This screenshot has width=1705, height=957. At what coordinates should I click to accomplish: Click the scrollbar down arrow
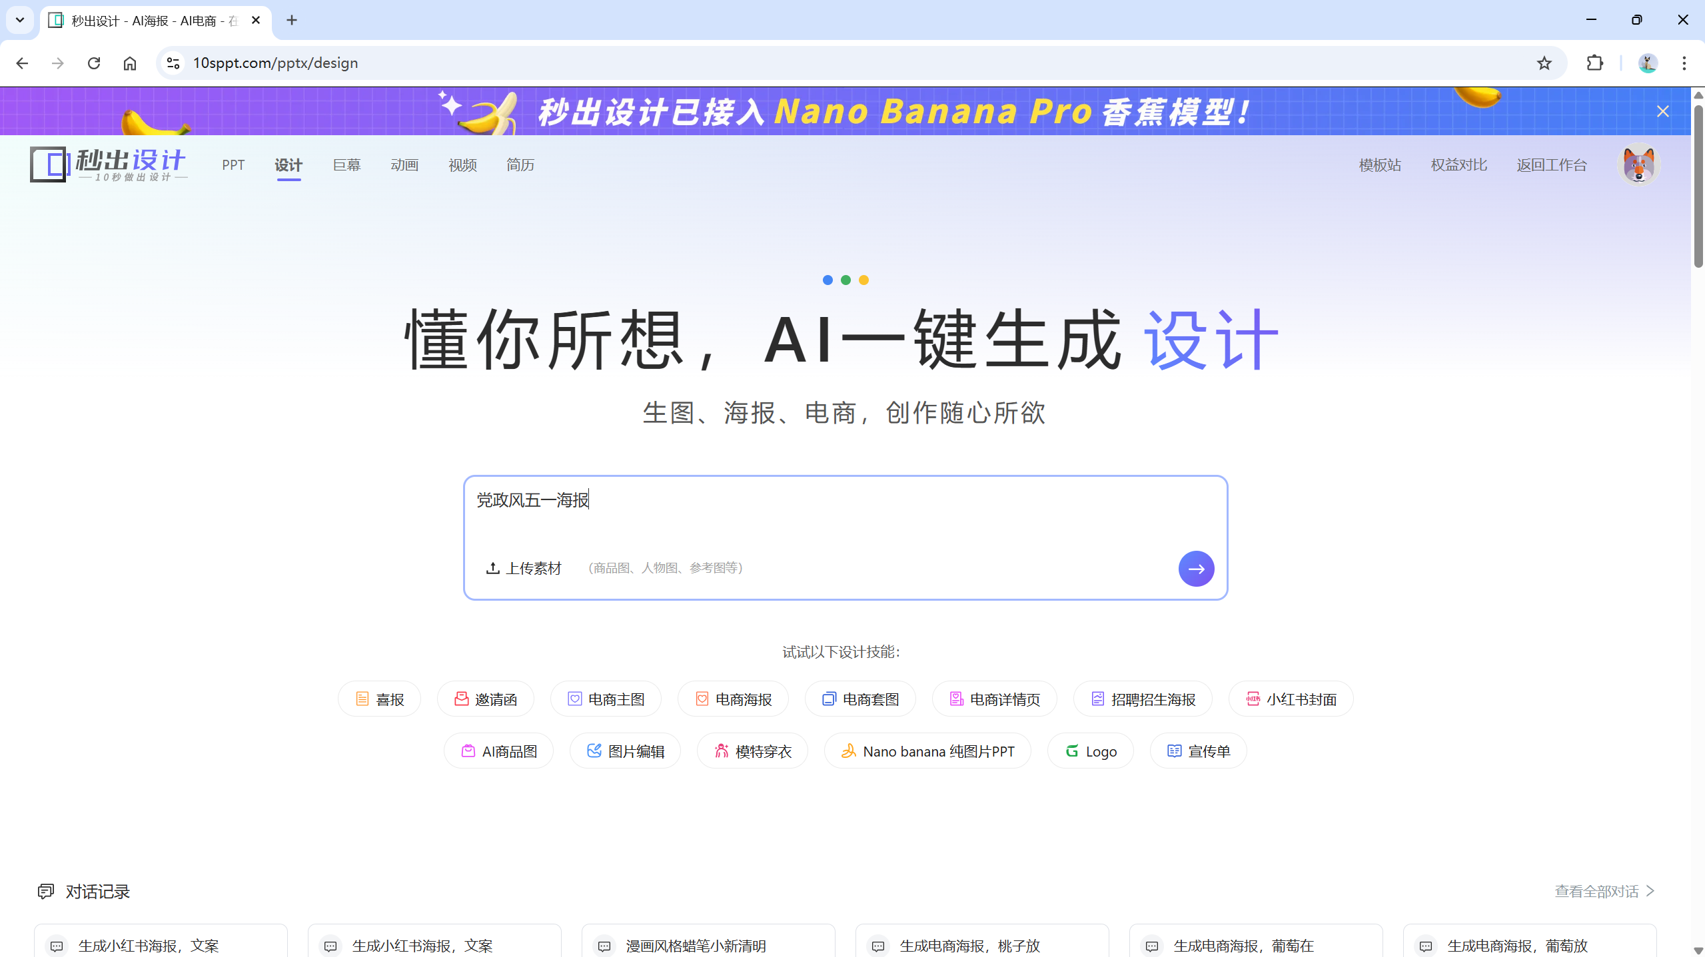[1698, 950]
